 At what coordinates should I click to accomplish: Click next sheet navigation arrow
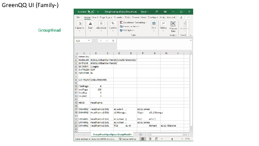(84, 135)
